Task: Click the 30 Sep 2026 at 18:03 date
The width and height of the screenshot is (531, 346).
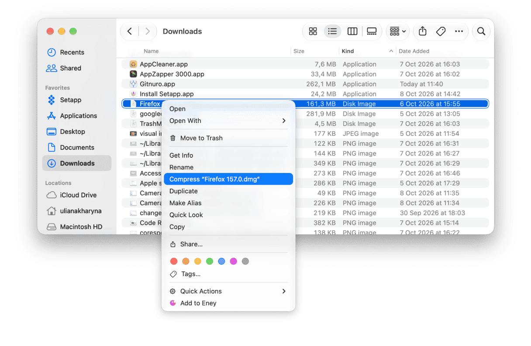Action: coord(432,213)
